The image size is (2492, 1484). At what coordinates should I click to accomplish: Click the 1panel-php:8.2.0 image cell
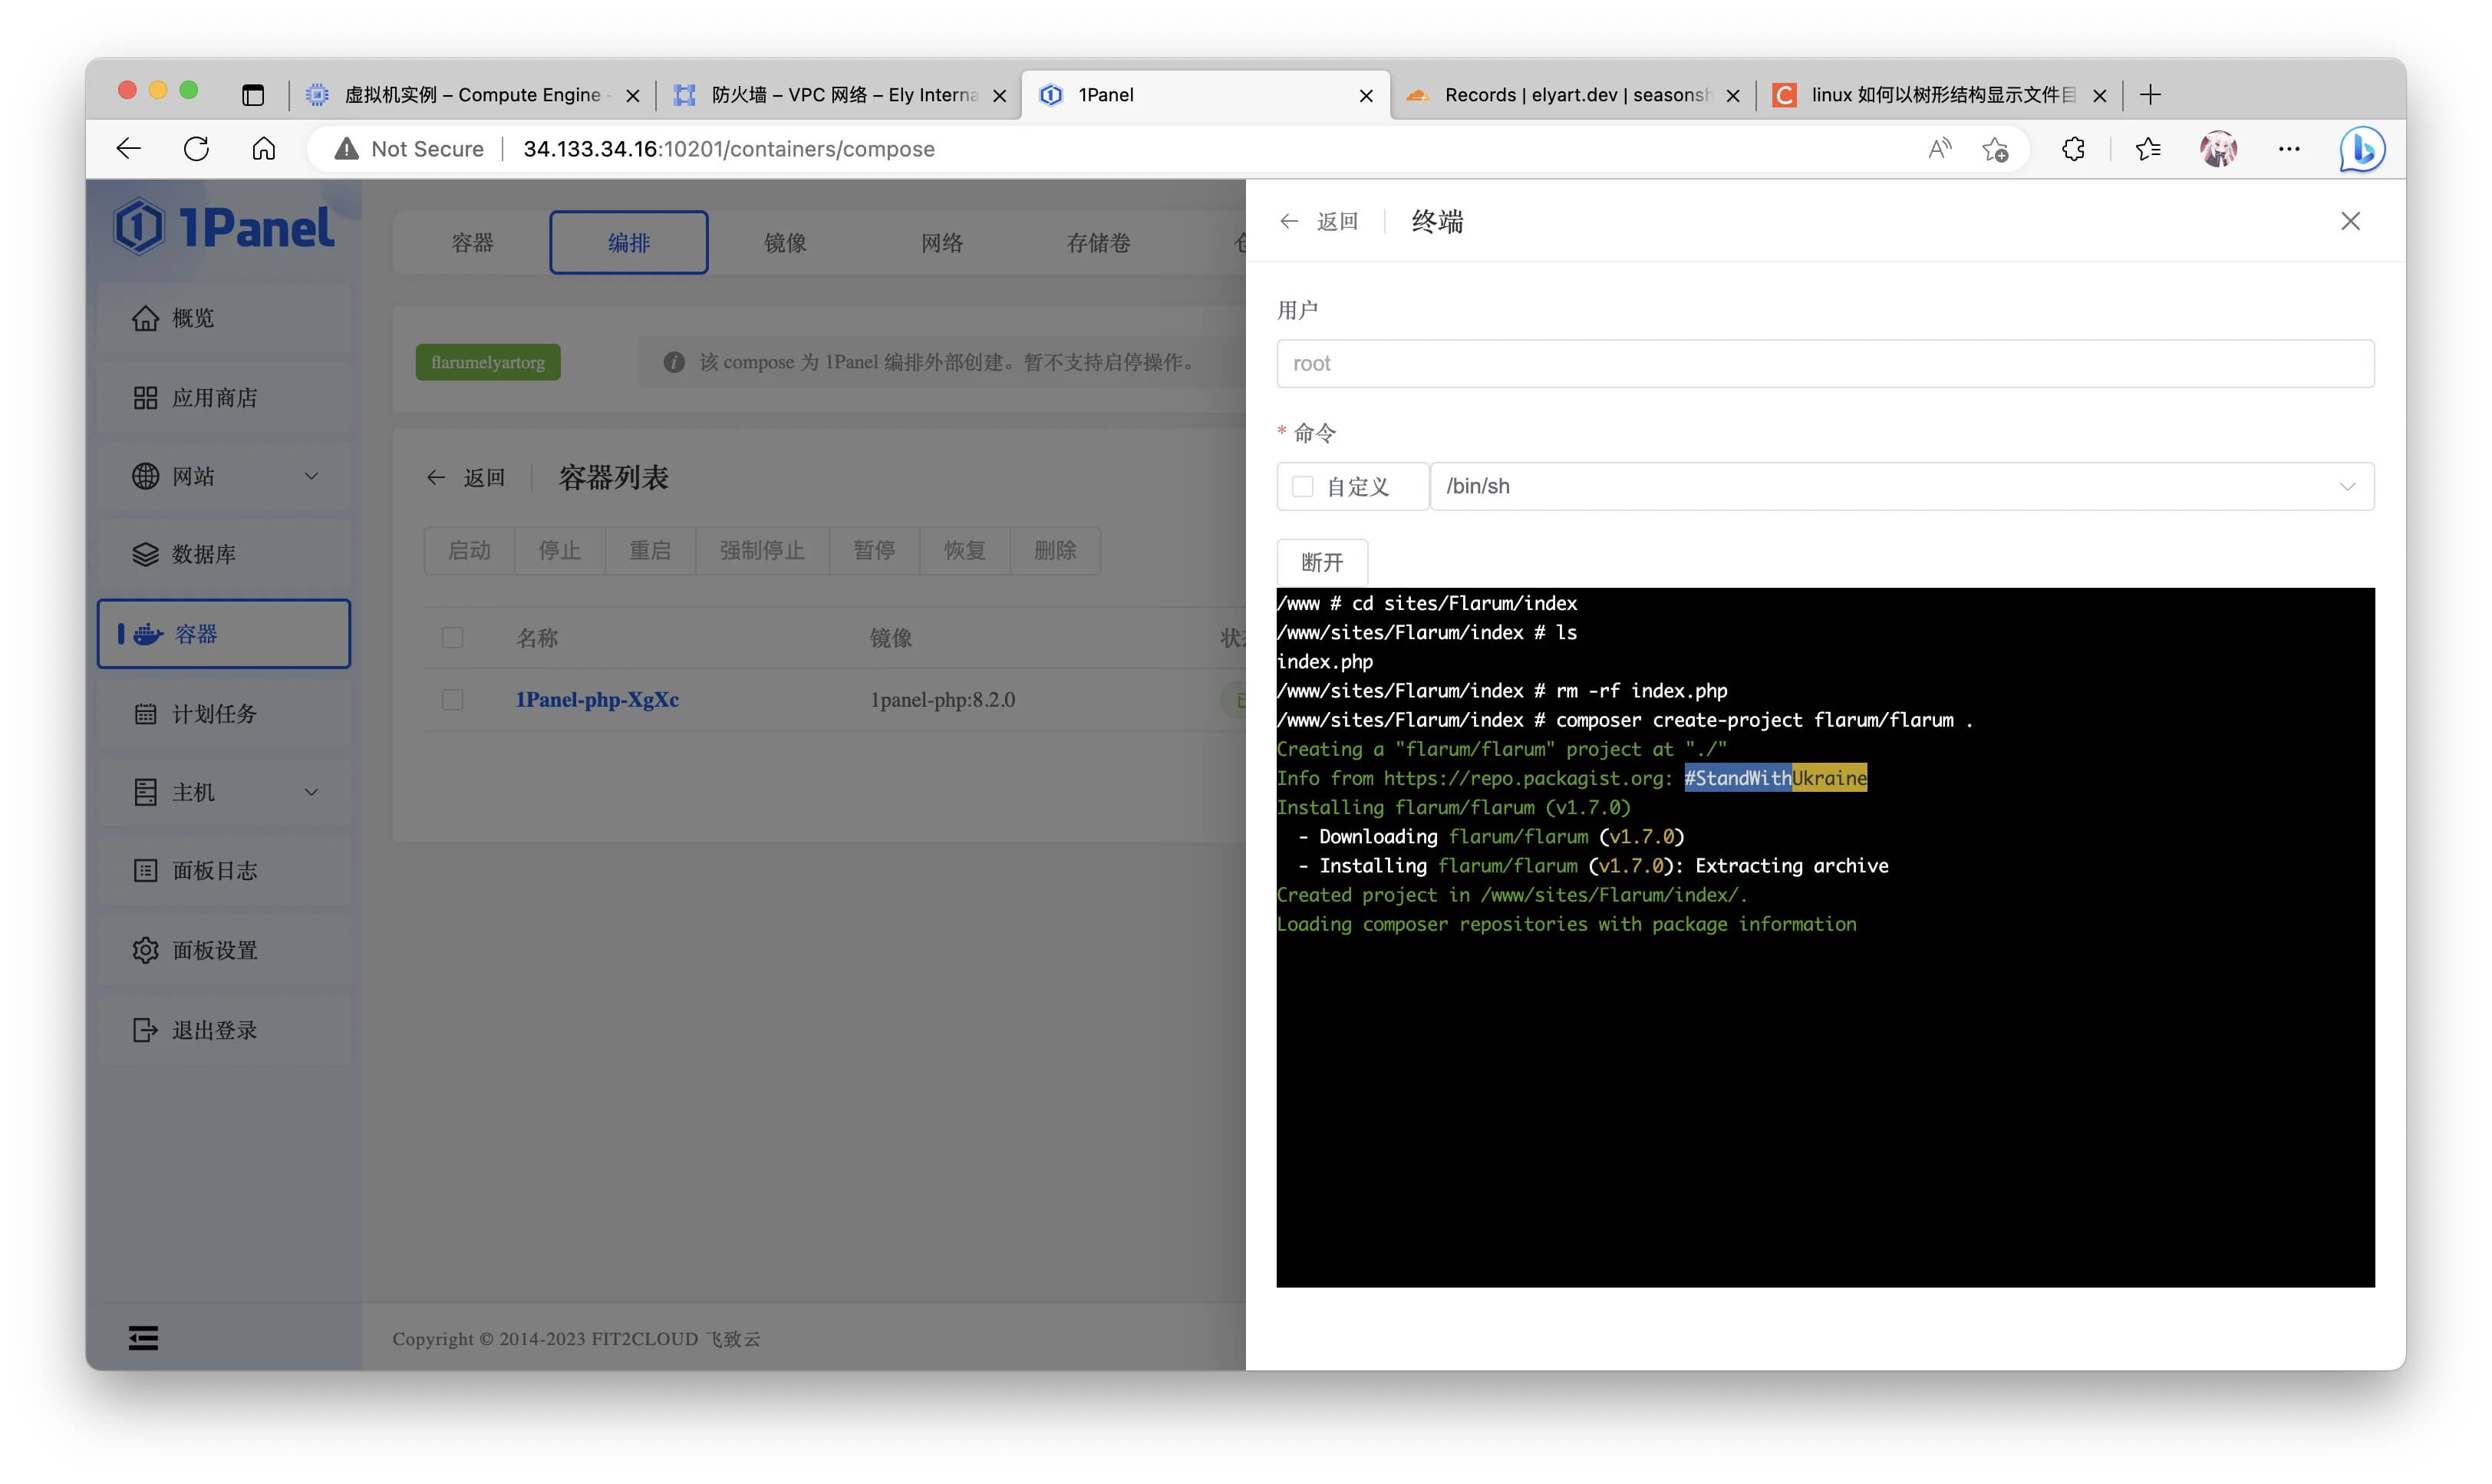point(943,699)
